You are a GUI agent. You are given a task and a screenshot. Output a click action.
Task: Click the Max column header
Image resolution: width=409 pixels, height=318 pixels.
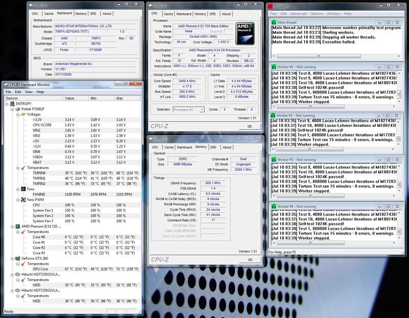pos(127,98)
